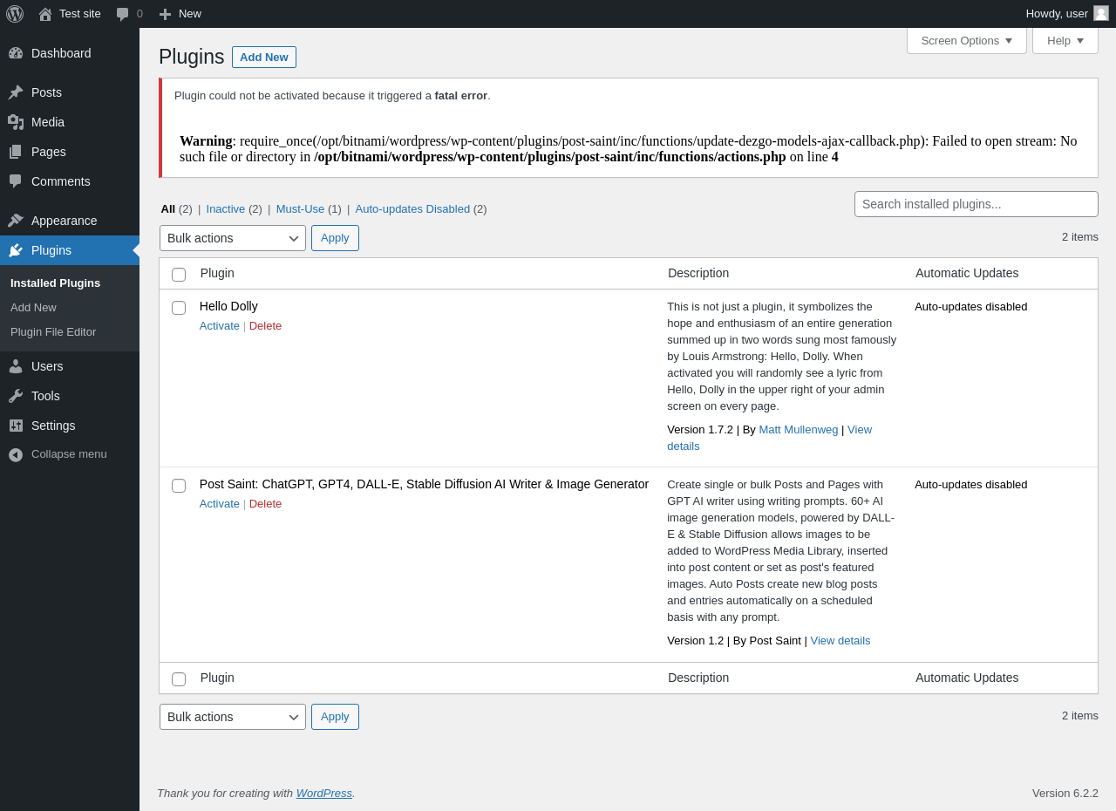
Task: Click the Test site home icon
Action: click(x=45, y=14)
